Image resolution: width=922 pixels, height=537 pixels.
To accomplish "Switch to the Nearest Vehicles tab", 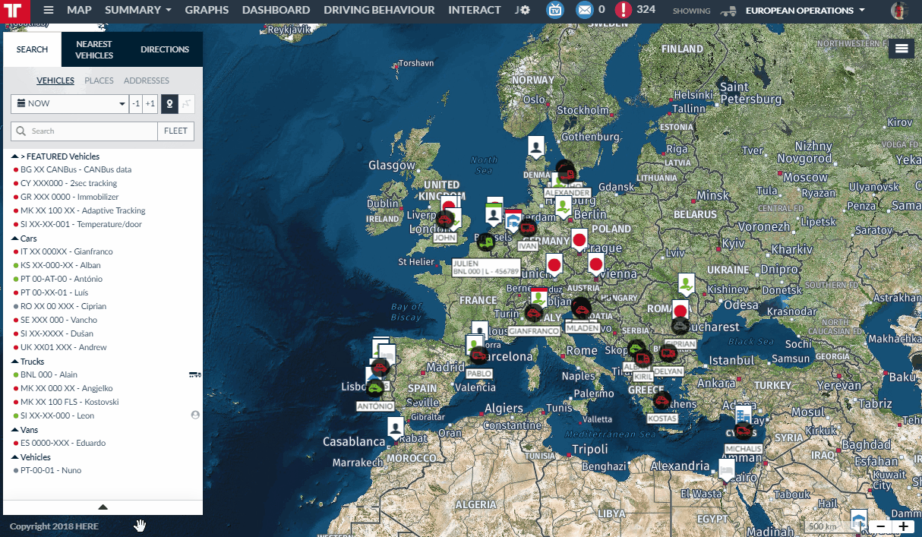I will (94, 50).
